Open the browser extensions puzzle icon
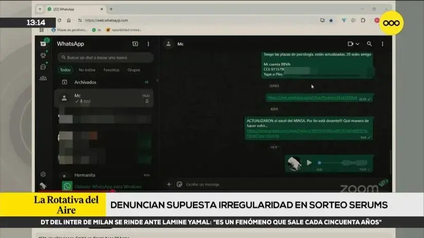Image resolution: width=424 pixels, height=238 pixels. click(x=363, y=20)
